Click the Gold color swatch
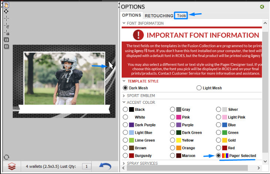This screenshot has height=174, width=270. click(x=225, y=140)
